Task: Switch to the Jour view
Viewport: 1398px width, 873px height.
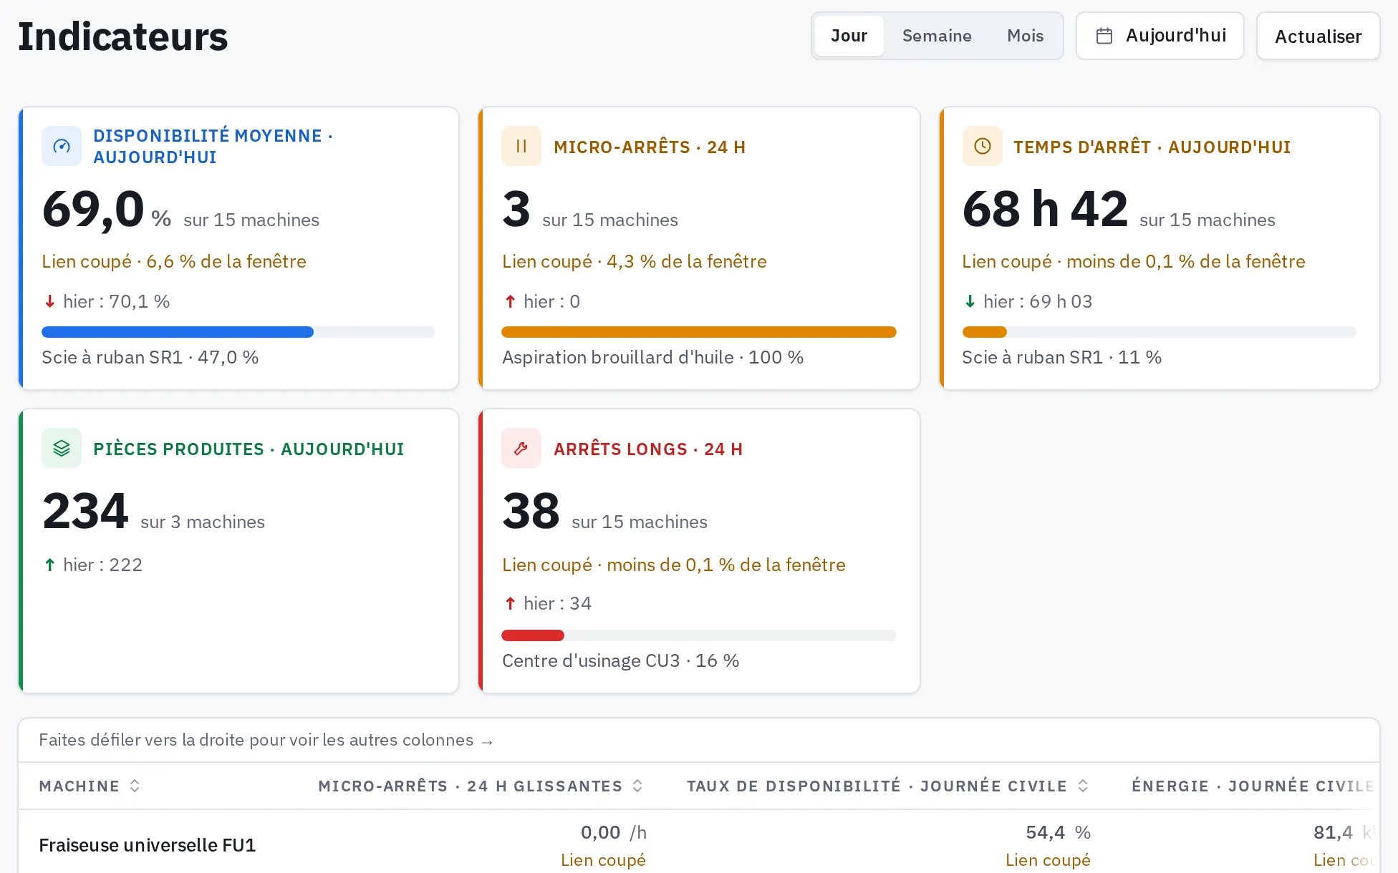Action: click(x=849, y=36)
